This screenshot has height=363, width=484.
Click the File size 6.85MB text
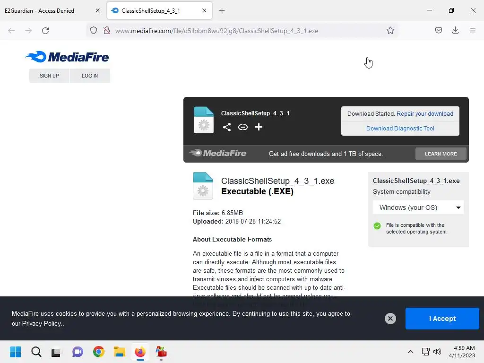[x=217, y=213]
